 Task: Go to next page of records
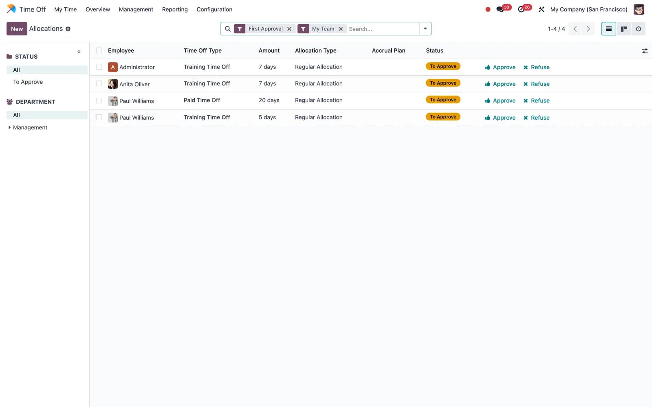point(588,29)
